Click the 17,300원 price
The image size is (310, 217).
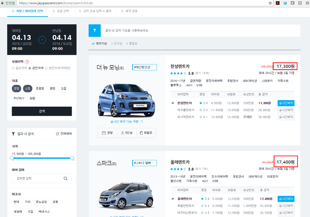285,66
